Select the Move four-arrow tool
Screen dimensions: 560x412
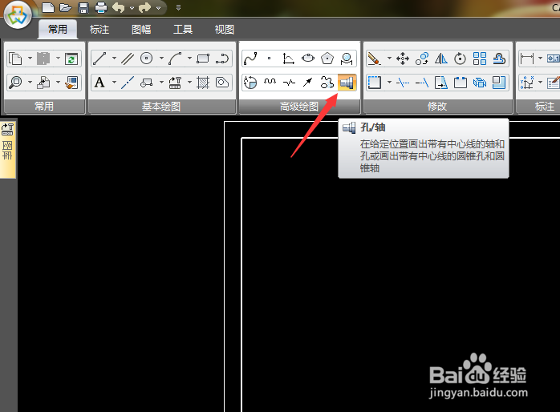tap(403, 59)
